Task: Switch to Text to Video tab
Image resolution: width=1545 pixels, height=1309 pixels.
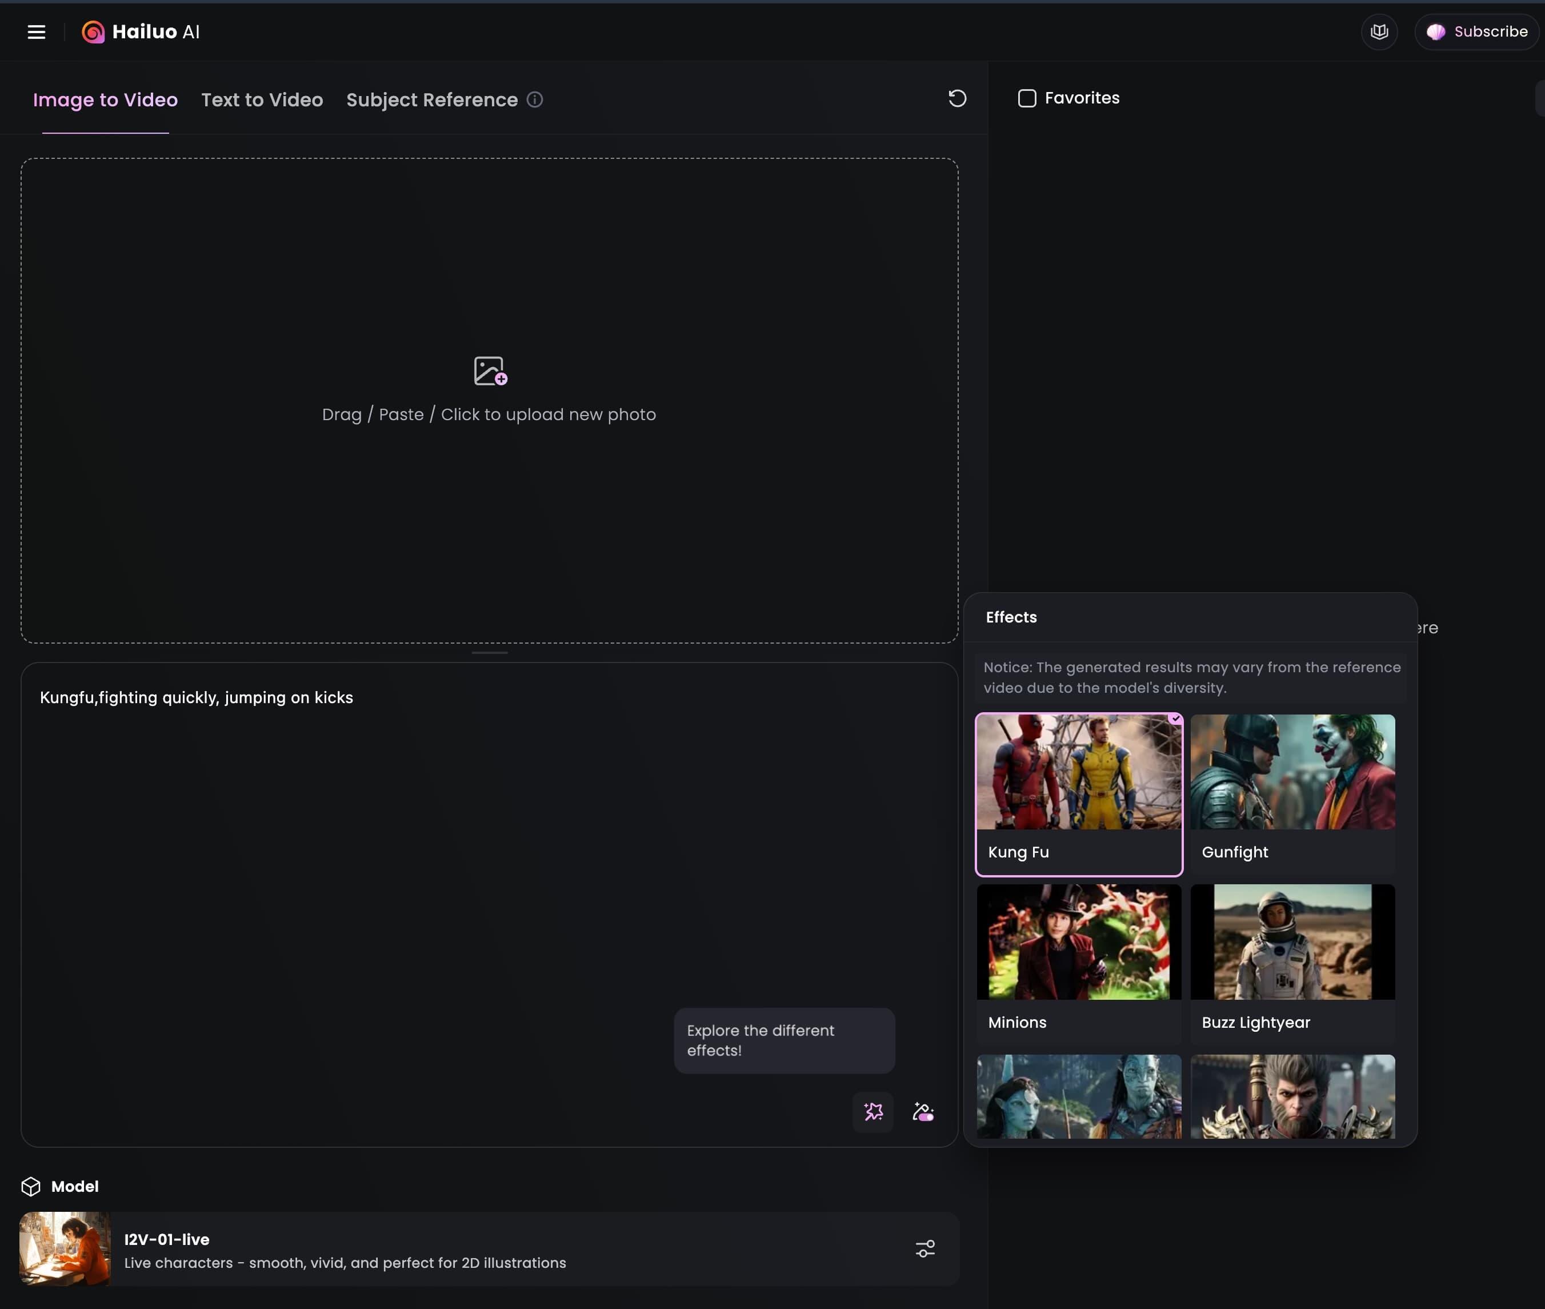Action: tap(262, 100)
